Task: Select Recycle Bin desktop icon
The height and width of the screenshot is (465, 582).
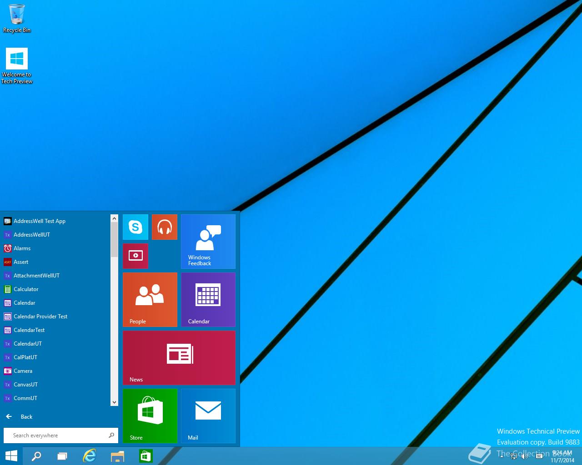Action: 17,19
